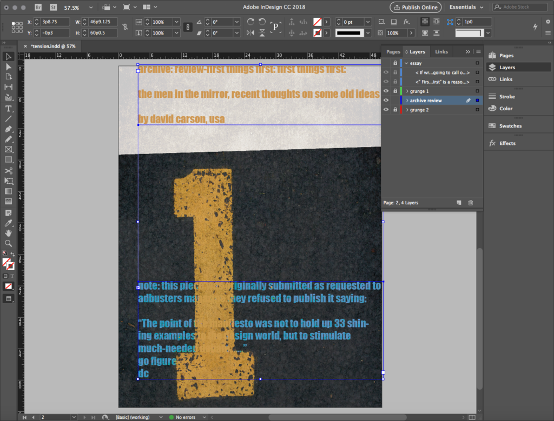Select the Pen tool in toolbox
The width and height of the screenshot is (554, 421).
[8, 129]
